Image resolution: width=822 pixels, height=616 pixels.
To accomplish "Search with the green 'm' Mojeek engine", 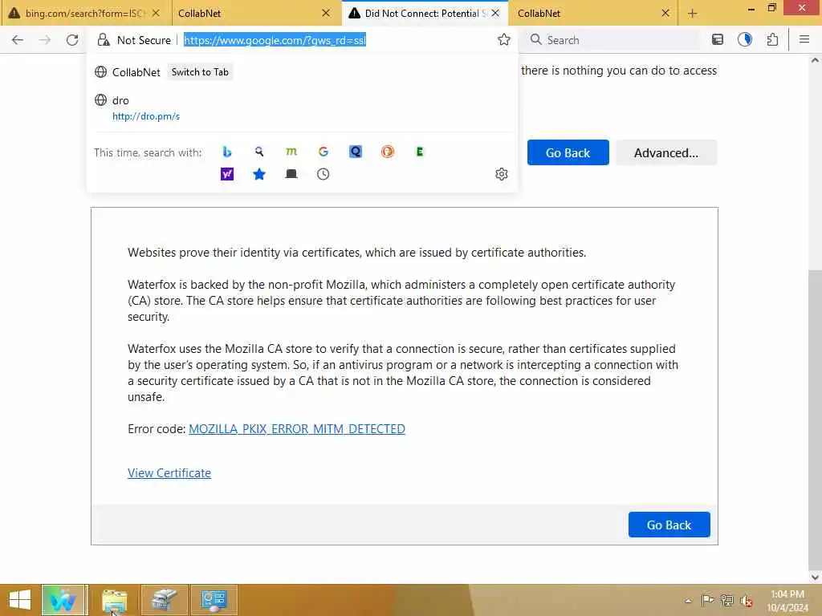I will (291, 152).
